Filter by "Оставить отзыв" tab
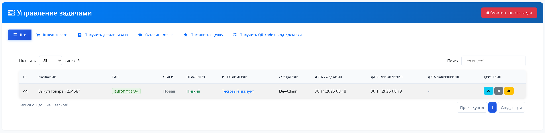 [x=156, y=35]
